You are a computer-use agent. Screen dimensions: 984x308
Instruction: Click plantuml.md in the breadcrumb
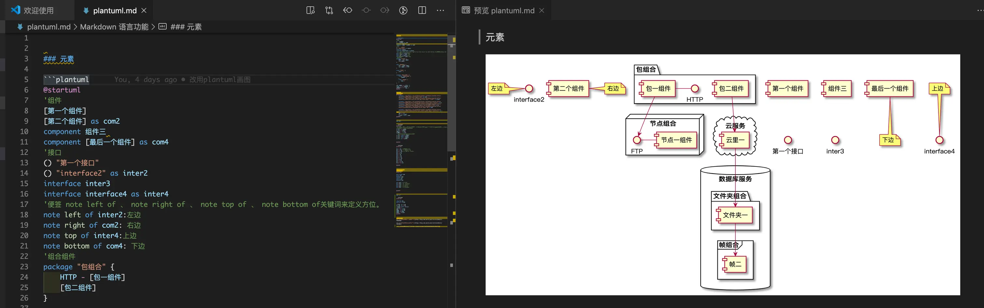[x=49, y=27]
